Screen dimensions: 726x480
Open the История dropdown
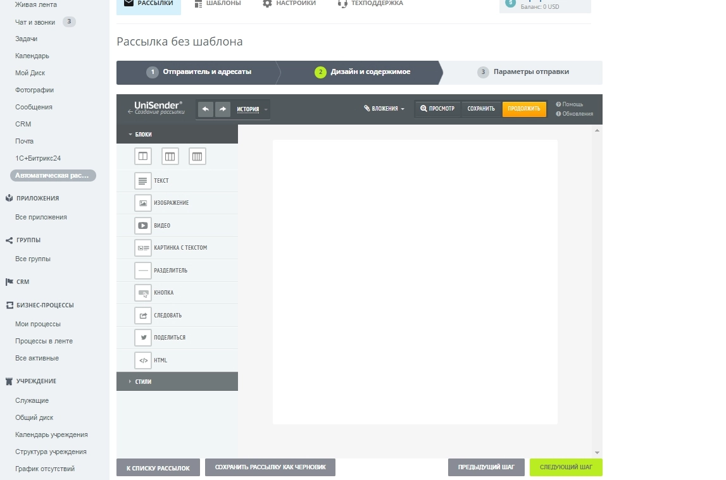click(x=251, y=109)
